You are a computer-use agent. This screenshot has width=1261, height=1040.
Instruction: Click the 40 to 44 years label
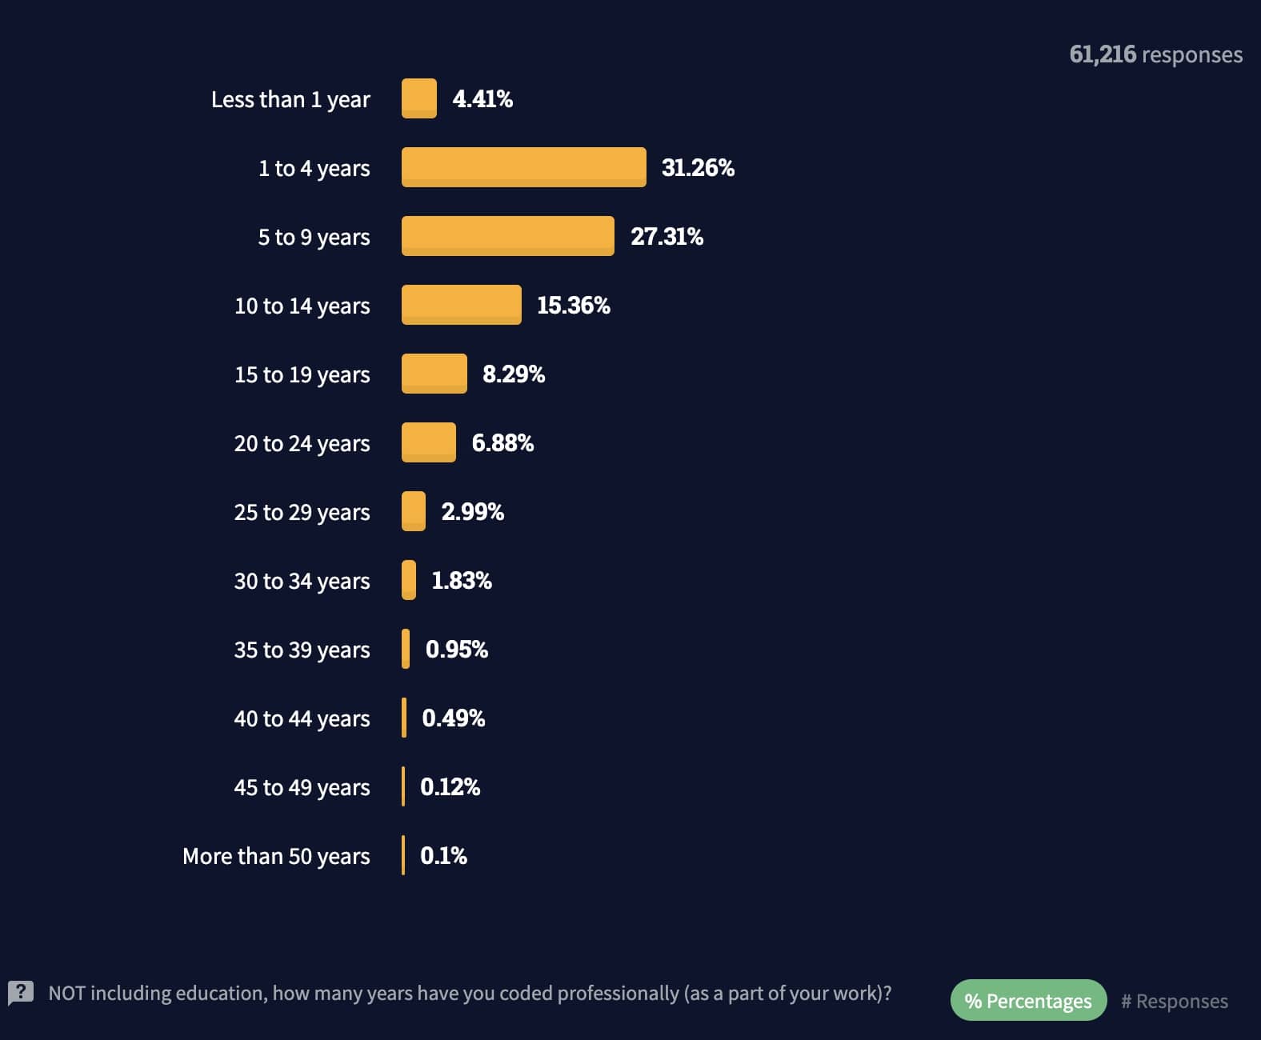(302, 718)
